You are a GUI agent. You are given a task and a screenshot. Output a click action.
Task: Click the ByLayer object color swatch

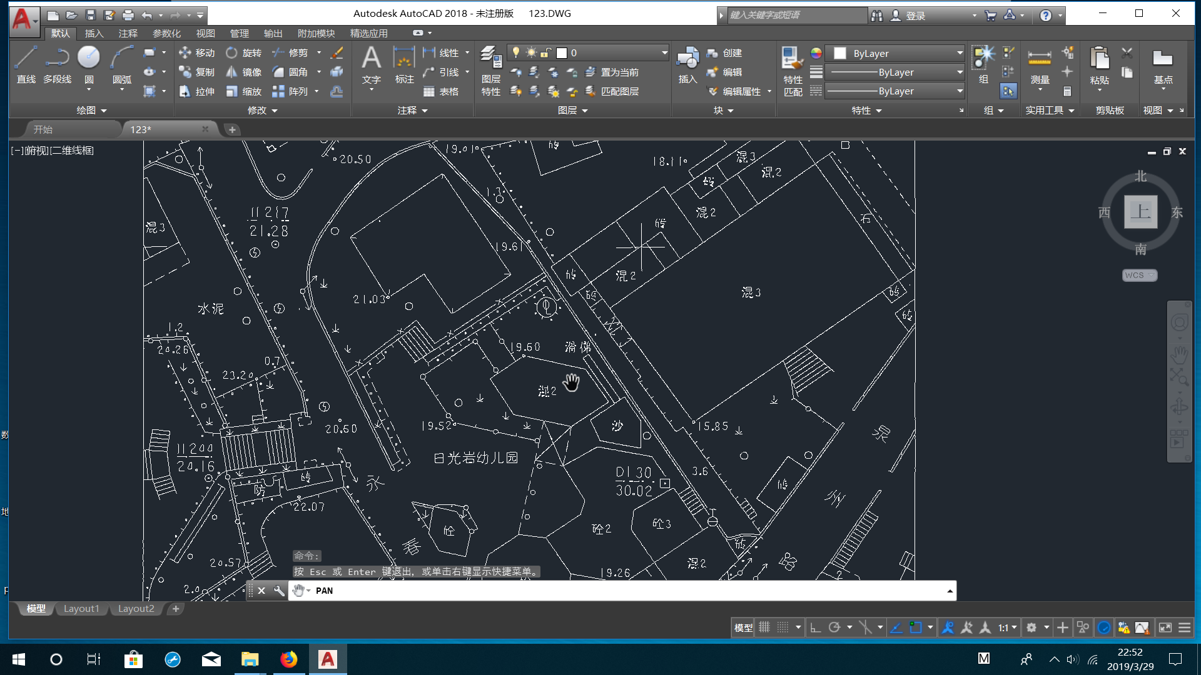840,54
